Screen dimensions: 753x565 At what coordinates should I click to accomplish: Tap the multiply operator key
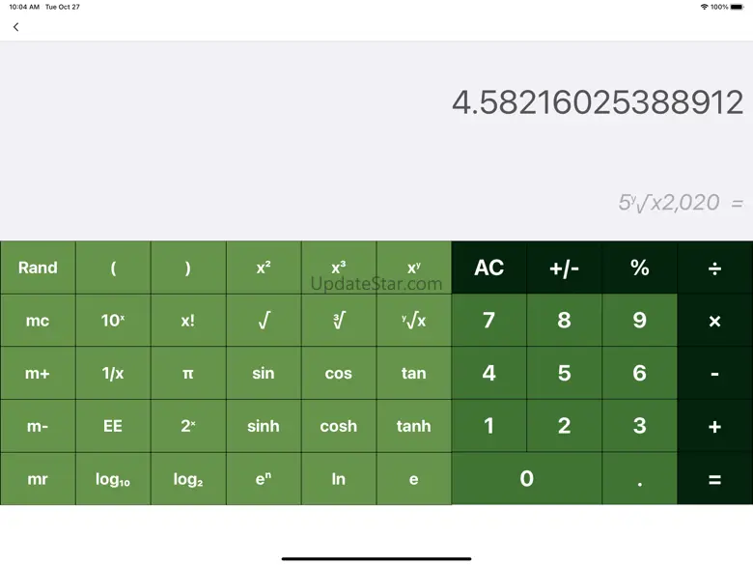pos(714,321)
